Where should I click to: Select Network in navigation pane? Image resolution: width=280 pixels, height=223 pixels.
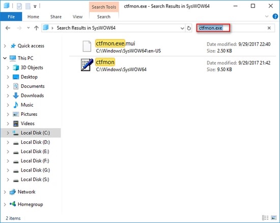pos(26,192)
